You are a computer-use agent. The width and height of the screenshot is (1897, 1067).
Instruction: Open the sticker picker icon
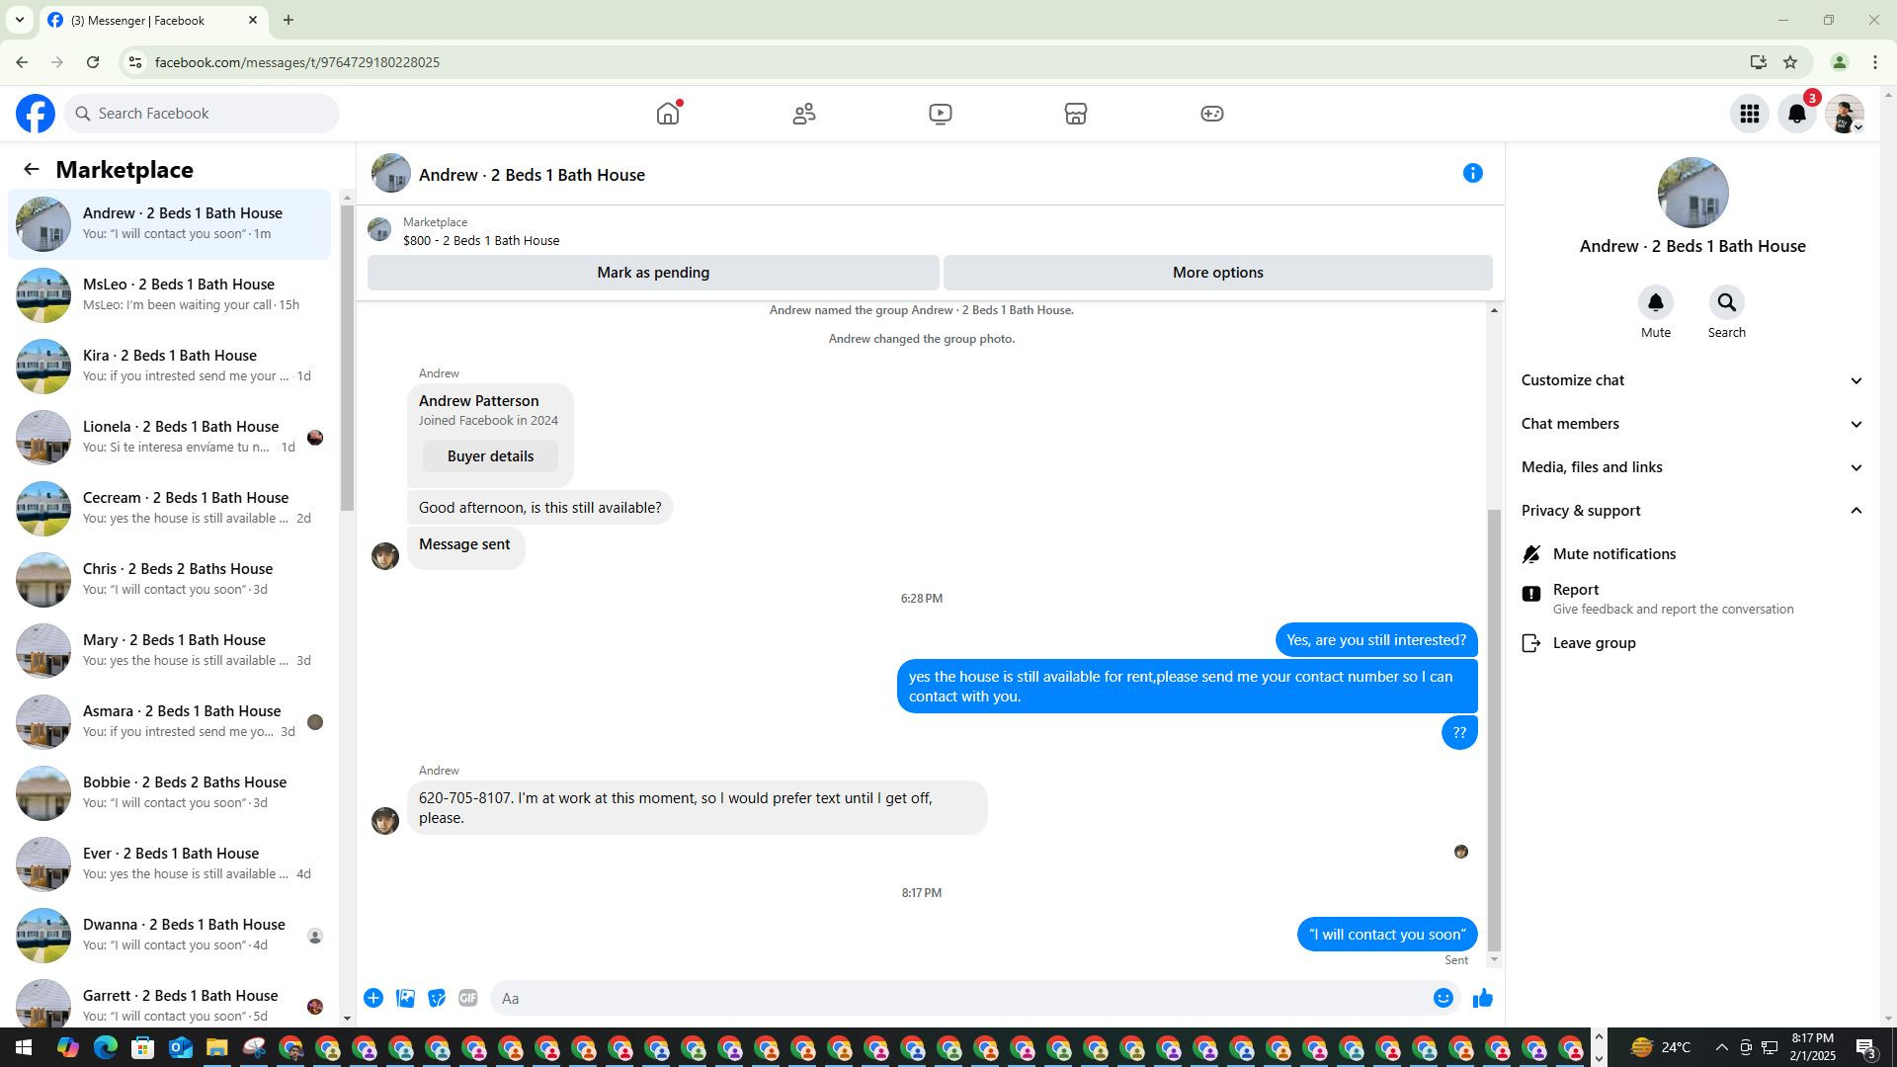[x=437, y=998]
